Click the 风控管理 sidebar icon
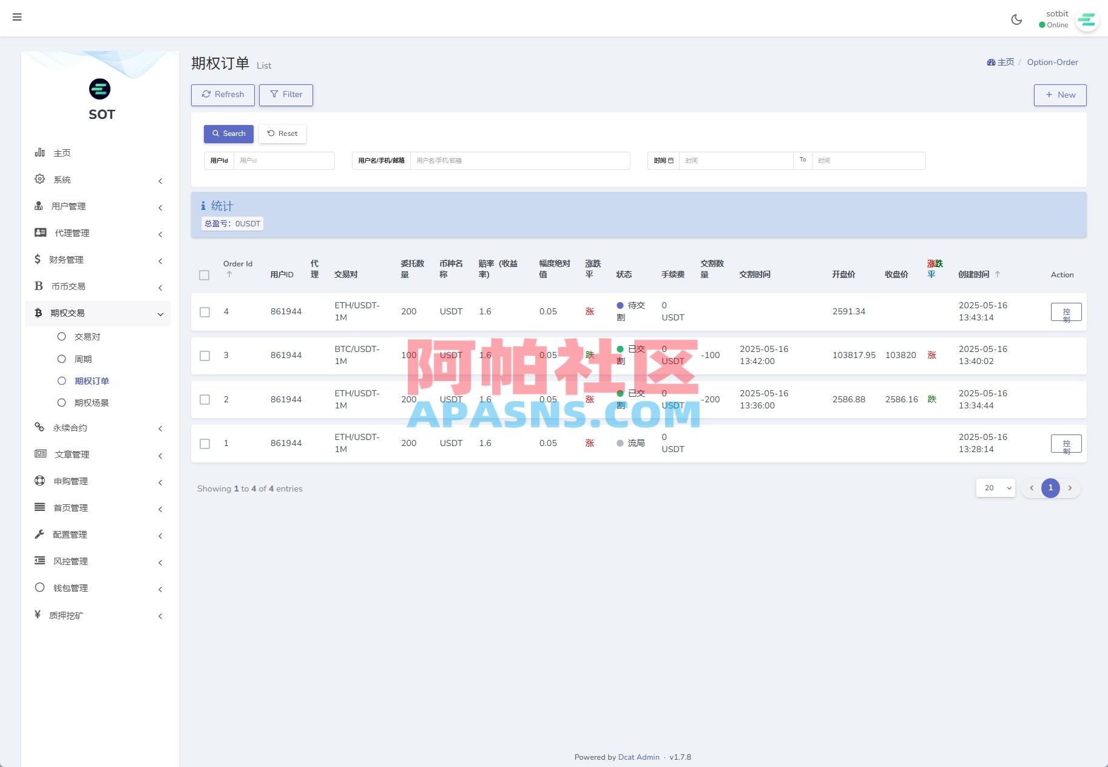 pos(39,561)
